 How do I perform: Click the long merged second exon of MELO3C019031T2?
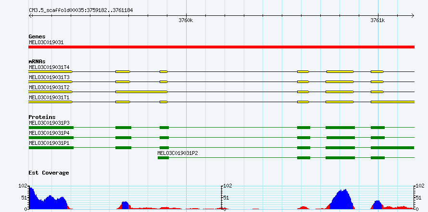click(x=141, y=92)
